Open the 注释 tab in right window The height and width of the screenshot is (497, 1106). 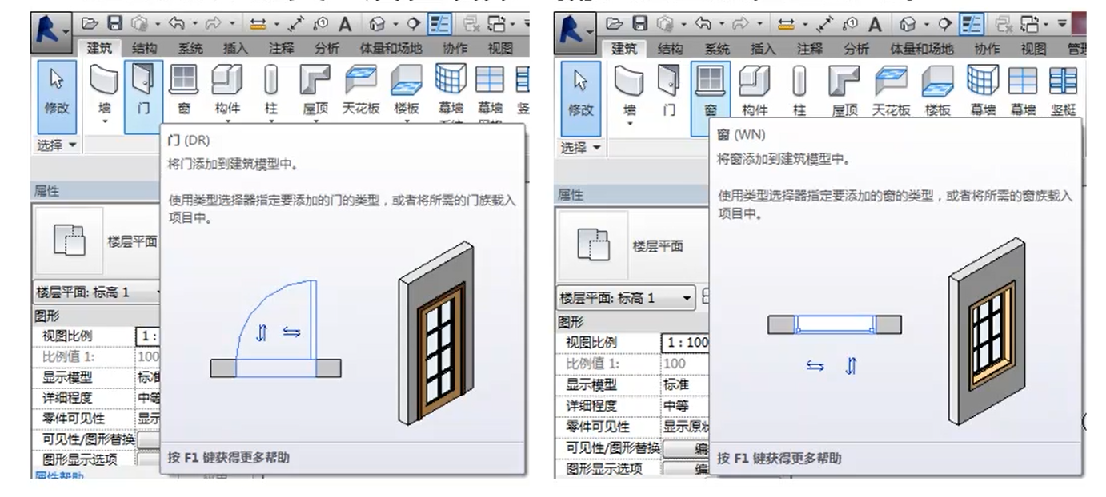point(810,49)
